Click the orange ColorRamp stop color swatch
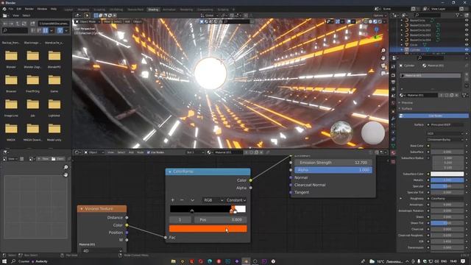This screenshot has width=471, height=265. coord(208,229)
